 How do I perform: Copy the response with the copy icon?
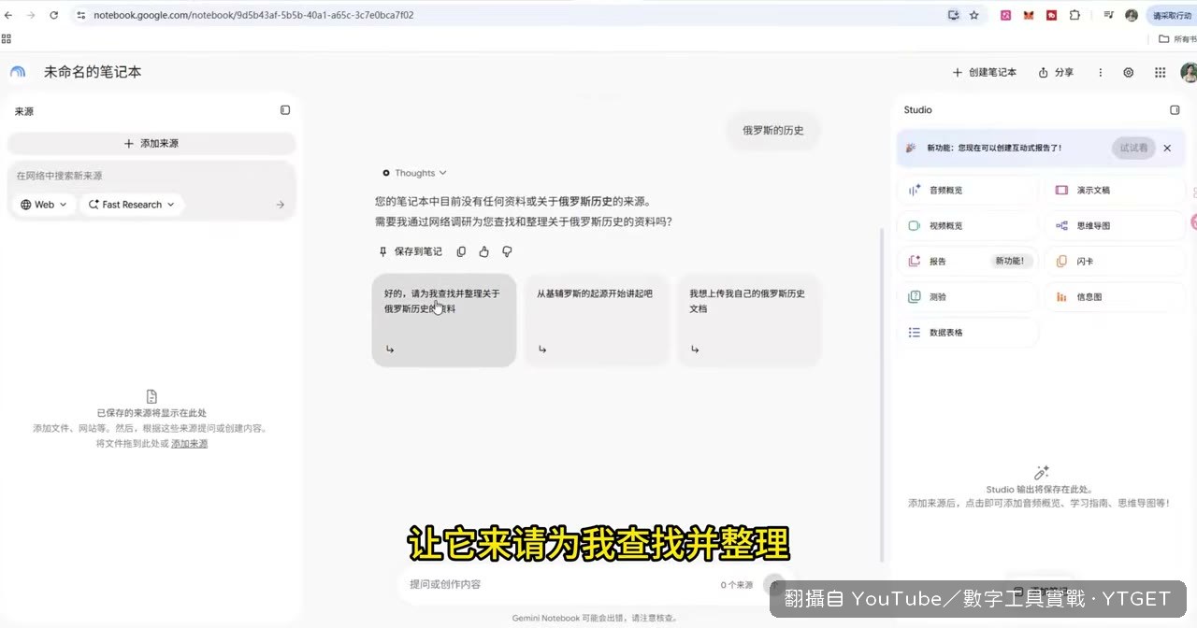[461, 251]
